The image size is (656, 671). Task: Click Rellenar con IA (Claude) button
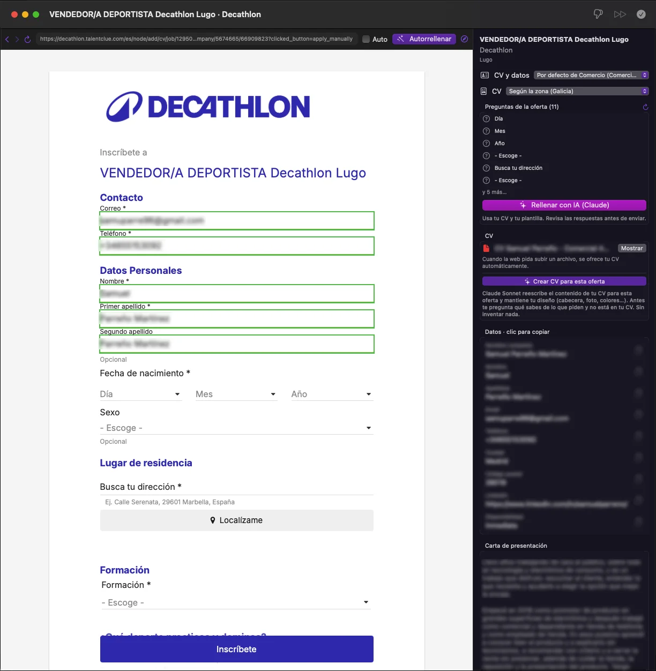564,205
